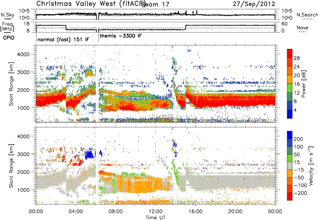Image resolution: width=318 pixels, height=220 pixels.
Task: Click the 'Slant Range [km]' label of the power panel
Action: click(11, 84)
